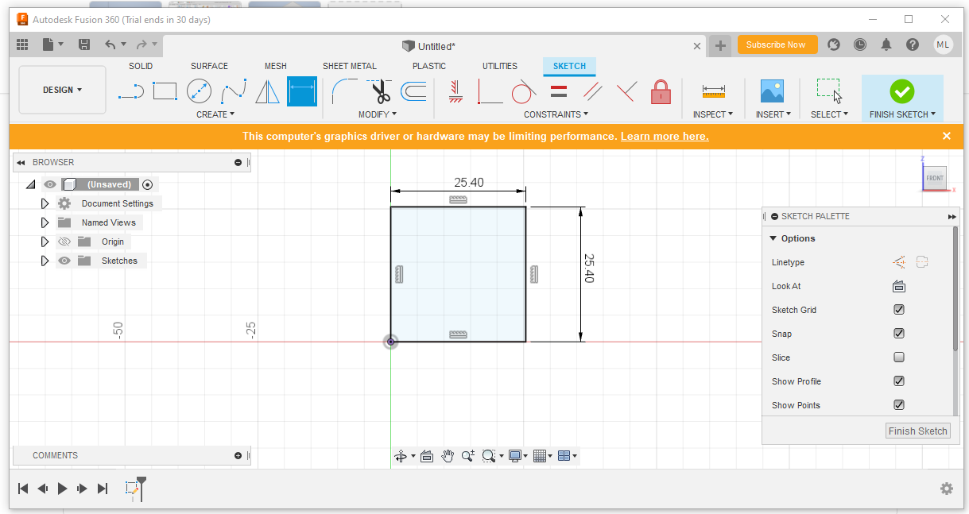Select the Line tool in Create
The height and width of the screenshot is (514, 969).
pyautogui.click(x=130, y=91)
